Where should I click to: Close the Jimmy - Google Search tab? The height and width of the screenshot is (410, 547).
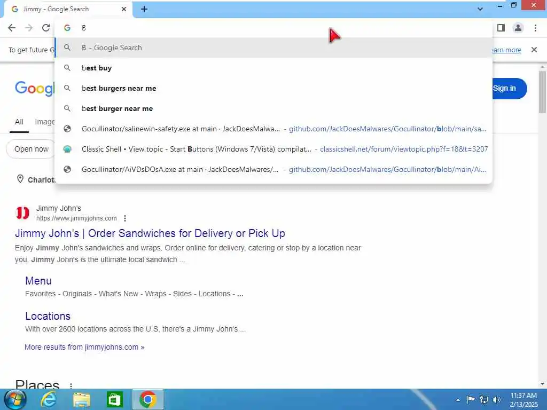(x=124, y=9)
